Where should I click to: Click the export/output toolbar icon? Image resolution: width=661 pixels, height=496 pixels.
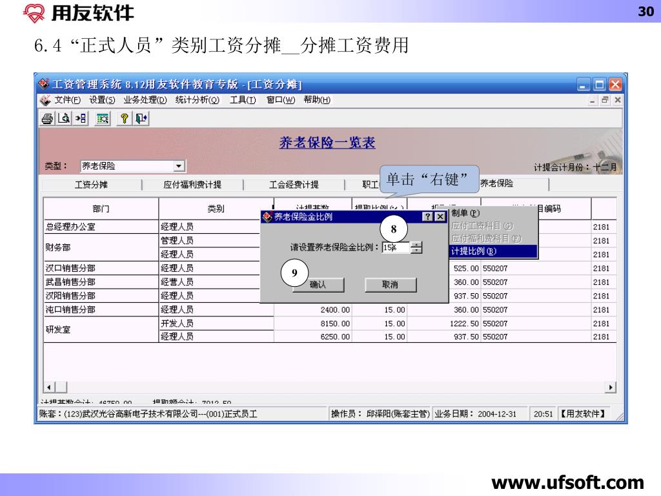tap(81, 119)
